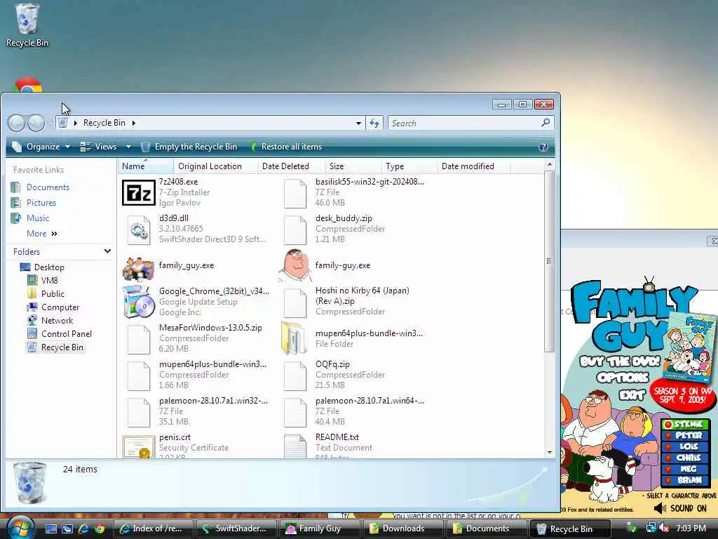The image size is (718, 539).
Task: Select the family-guy.exe Peter Griffin icon
Action: point(295,266)
